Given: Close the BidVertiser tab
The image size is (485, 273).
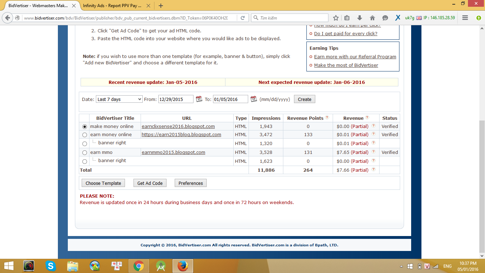Looking at the screenshot, I should coord(74,6).
